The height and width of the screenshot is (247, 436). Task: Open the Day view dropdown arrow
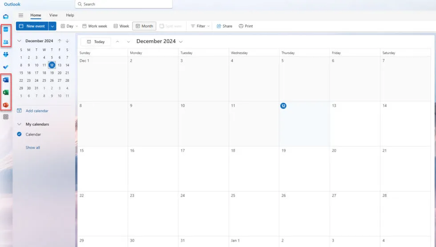click(x=77, y=26)
